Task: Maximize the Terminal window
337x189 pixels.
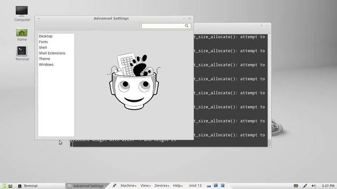Action: tap(261, 26)
